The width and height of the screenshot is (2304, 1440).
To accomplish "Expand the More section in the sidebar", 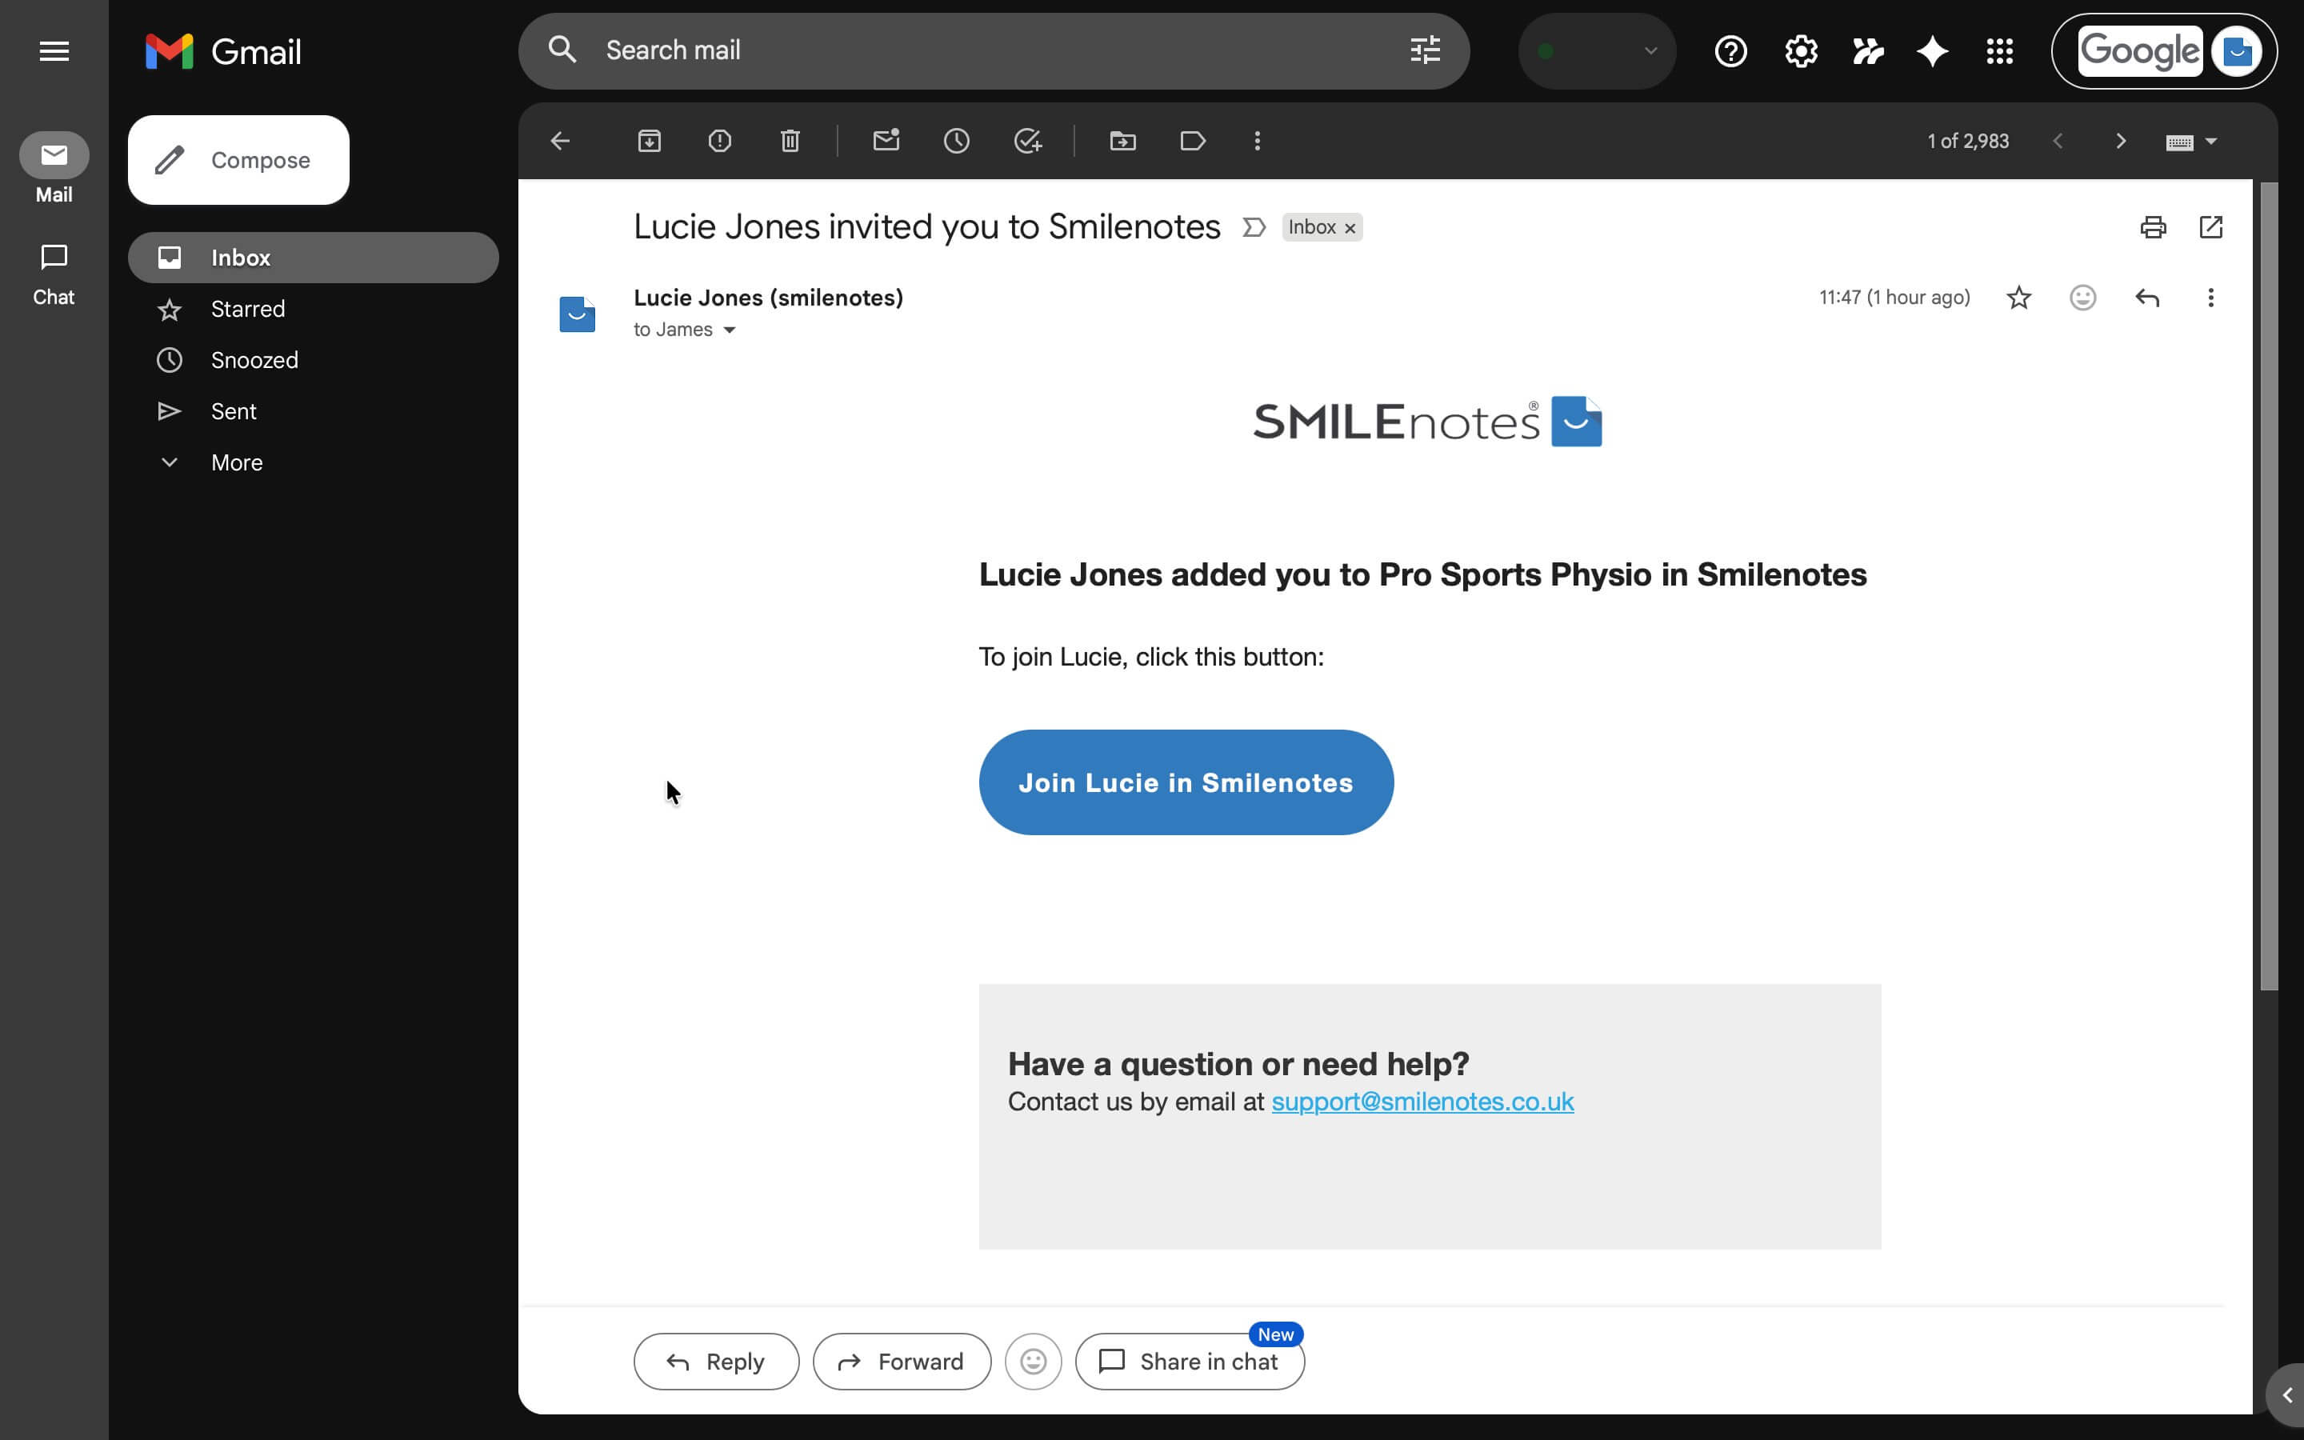I will 236,462.
